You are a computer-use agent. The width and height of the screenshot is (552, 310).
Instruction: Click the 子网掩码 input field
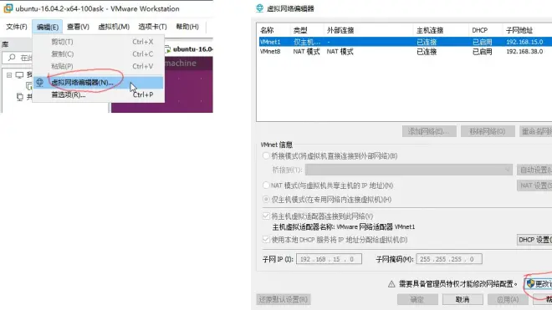coord(449,259)
